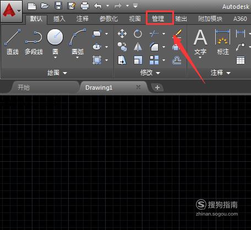The image size is (251, 230).
Task: Select the Rectangular Array tool
Action: [x=154, y=60]
